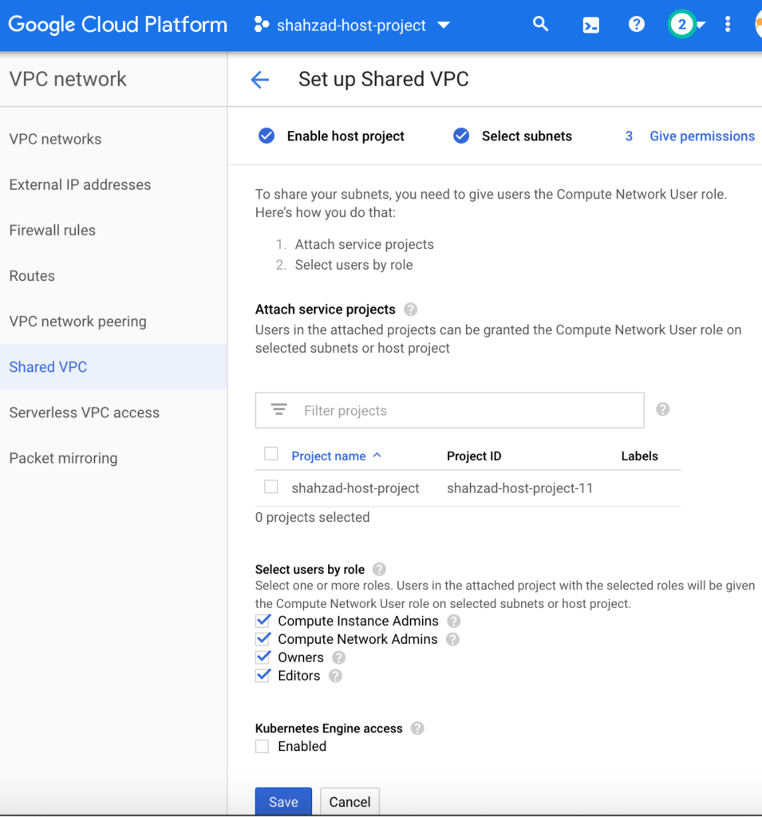Viewport: 762px width, 817px height.
Task: Click help icon next to Compute Instance Admins
Action: click(x=454, y=621)
